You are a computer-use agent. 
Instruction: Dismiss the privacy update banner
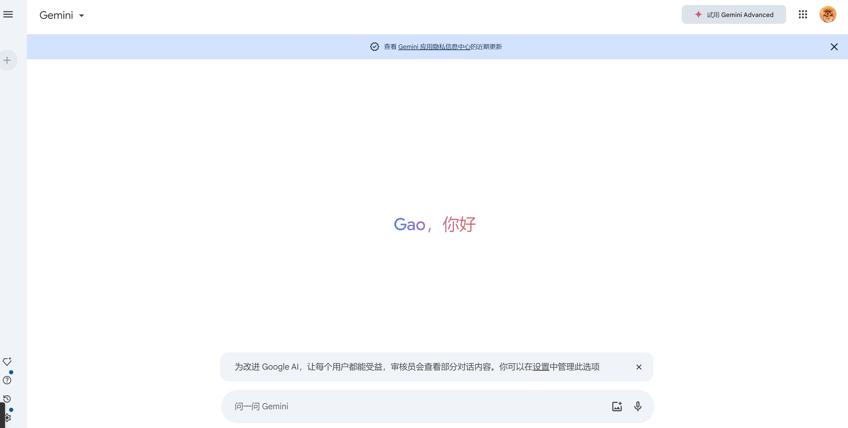(x=834, y=46)
